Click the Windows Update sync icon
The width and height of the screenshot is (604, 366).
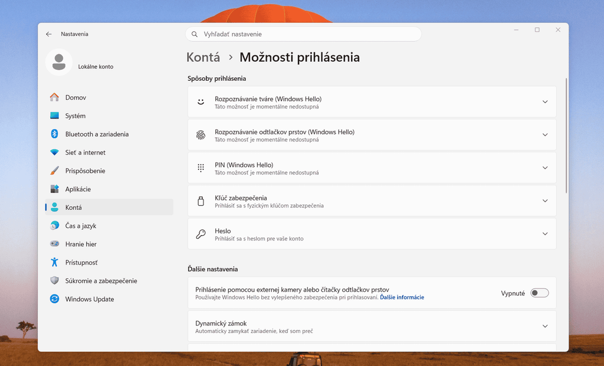click(54, 299)
